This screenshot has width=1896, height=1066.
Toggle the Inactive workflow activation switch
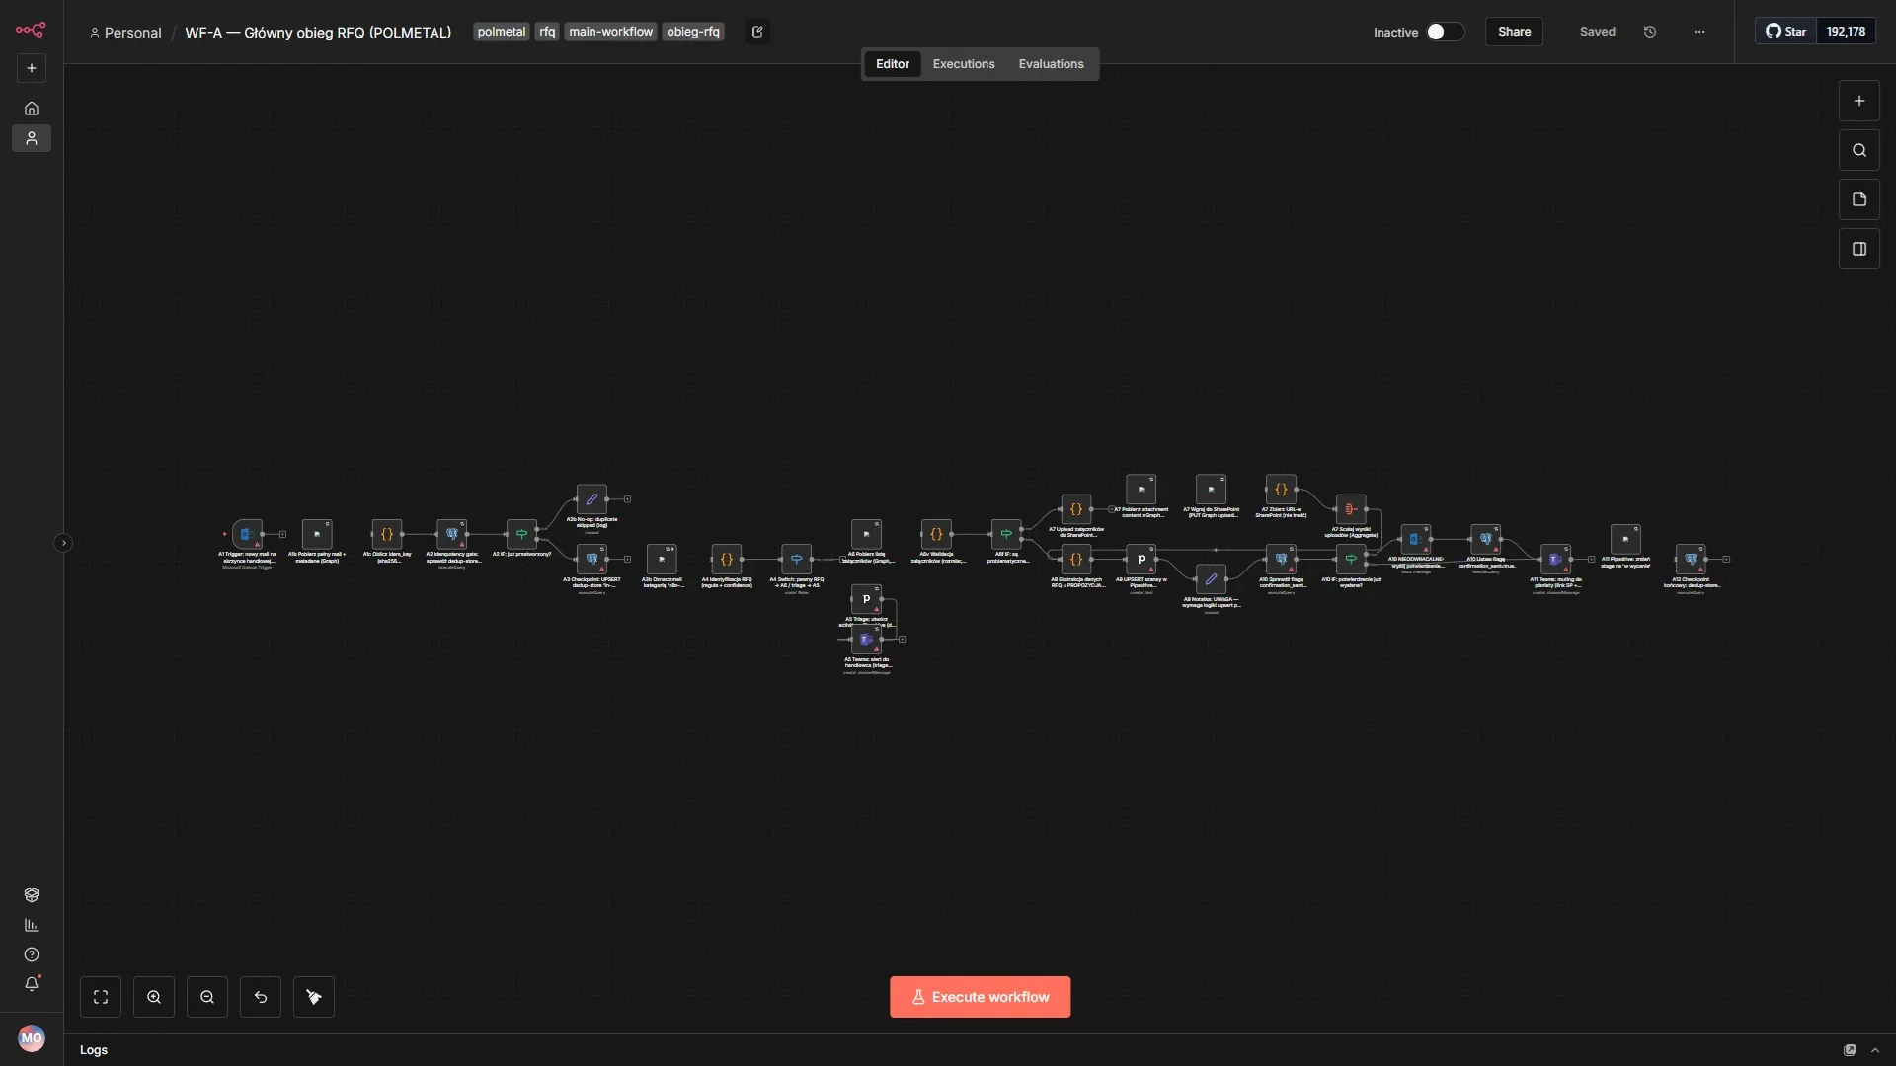point(1444,32)
